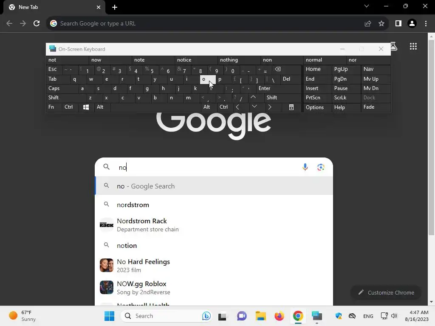Click the Search Labs flask icon
Screen dimensions: 435x326
(x=394, y=46)
